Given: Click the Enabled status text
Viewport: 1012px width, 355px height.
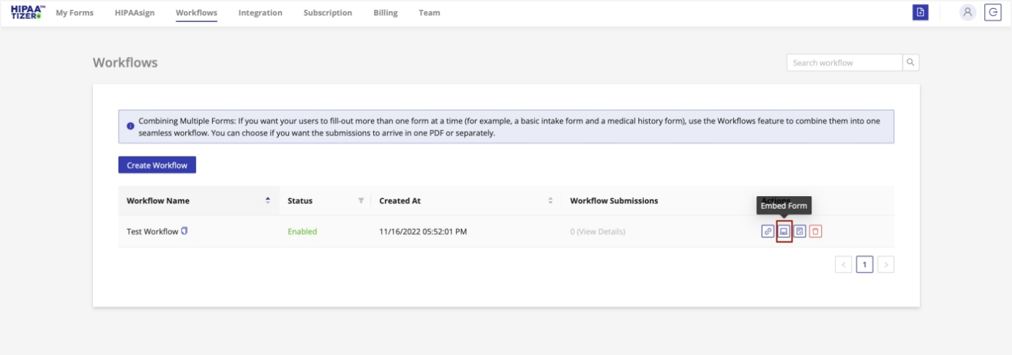Looking at the screenshot, I should click(x=302, y=231).
